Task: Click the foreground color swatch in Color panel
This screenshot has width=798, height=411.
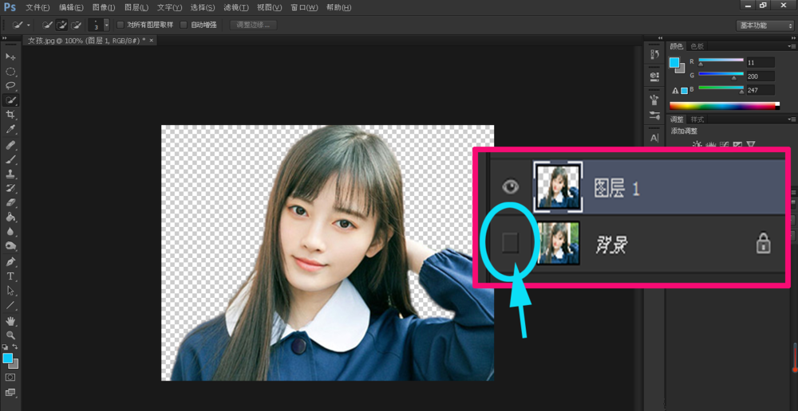Action: click(x=674, y=62)
